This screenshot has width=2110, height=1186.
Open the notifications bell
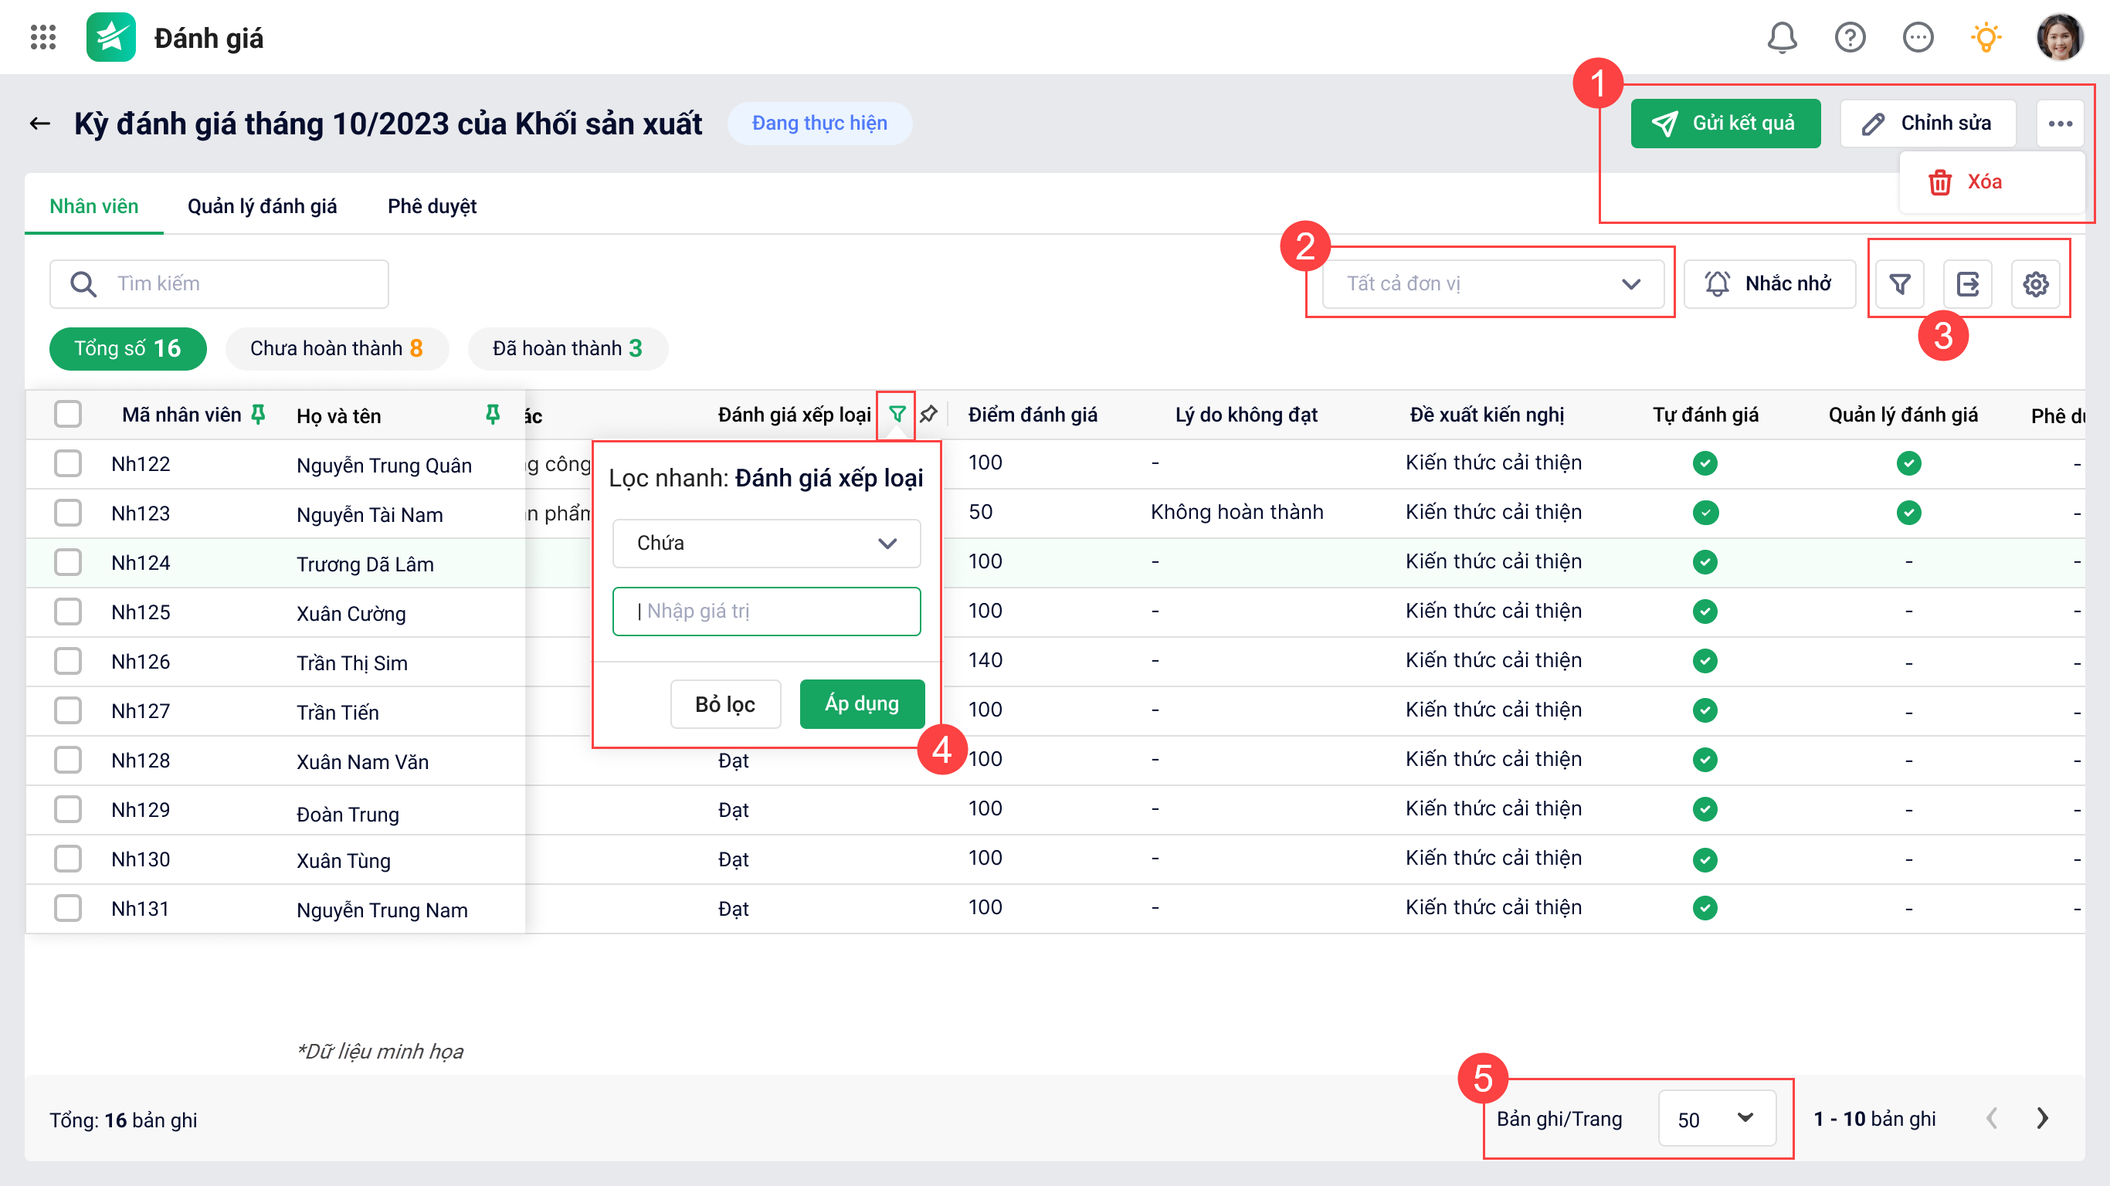click(x=1782, y=38)
